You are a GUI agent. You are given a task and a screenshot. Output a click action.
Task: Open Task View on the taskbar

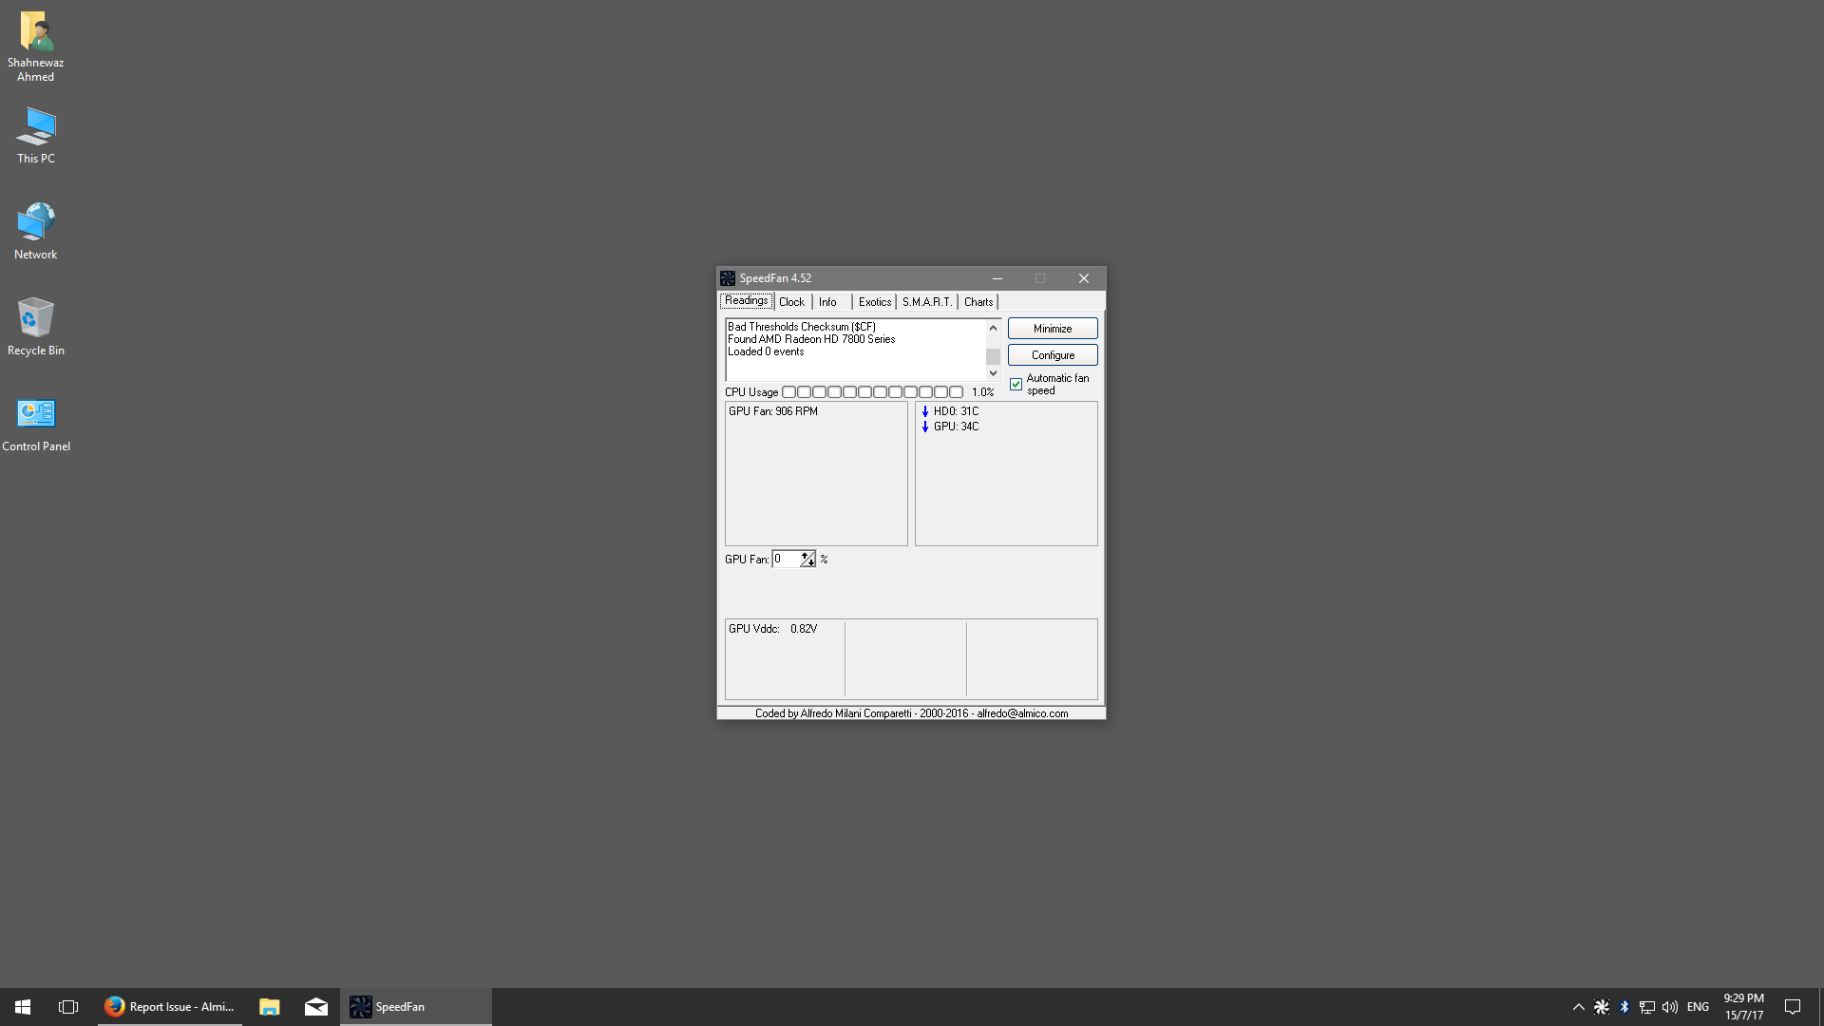click(68, 1007)
